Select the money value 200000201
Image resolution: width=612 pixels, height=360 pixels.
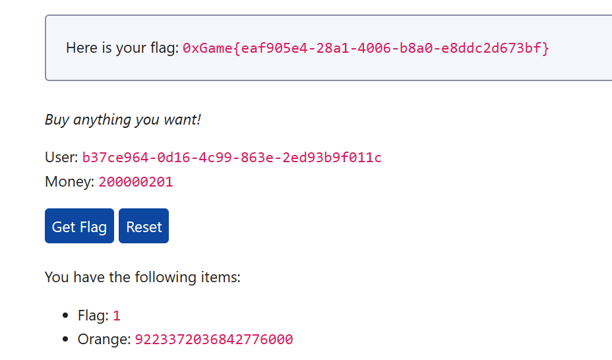136,182
